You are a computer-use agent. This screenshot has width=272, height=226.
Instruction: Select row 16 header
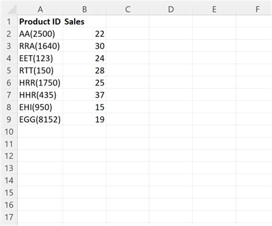point(9,205)
